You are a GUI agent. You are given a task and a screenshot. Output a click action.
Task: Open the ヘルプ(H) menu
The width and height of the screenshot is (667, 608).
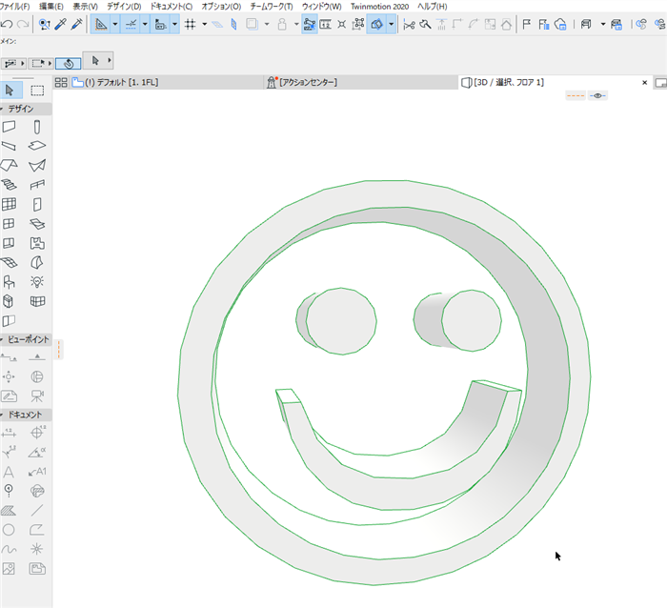point(433,7)
